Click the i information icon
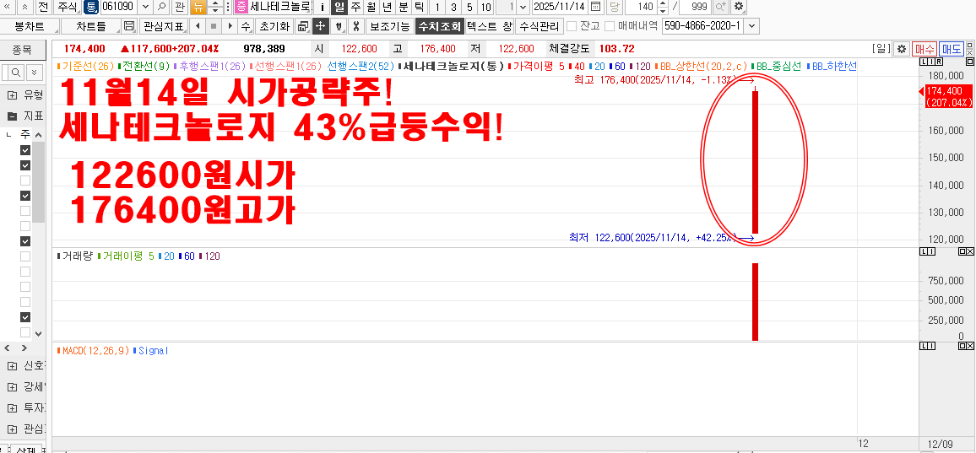This screenshot has height=453, width=976. 322,7
